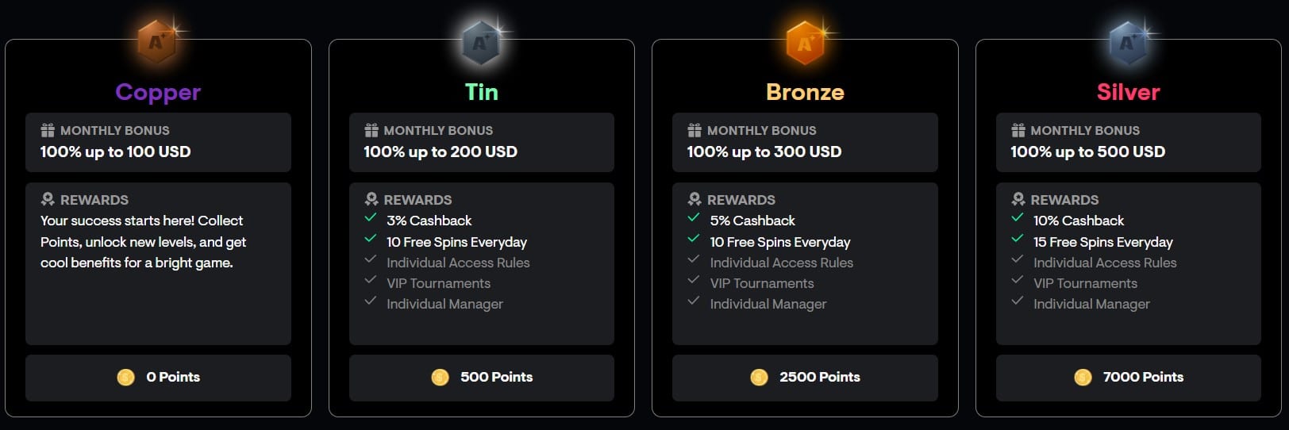Click the Tin level badge icon
1289x430 pixels.
[x=481, y=42]
